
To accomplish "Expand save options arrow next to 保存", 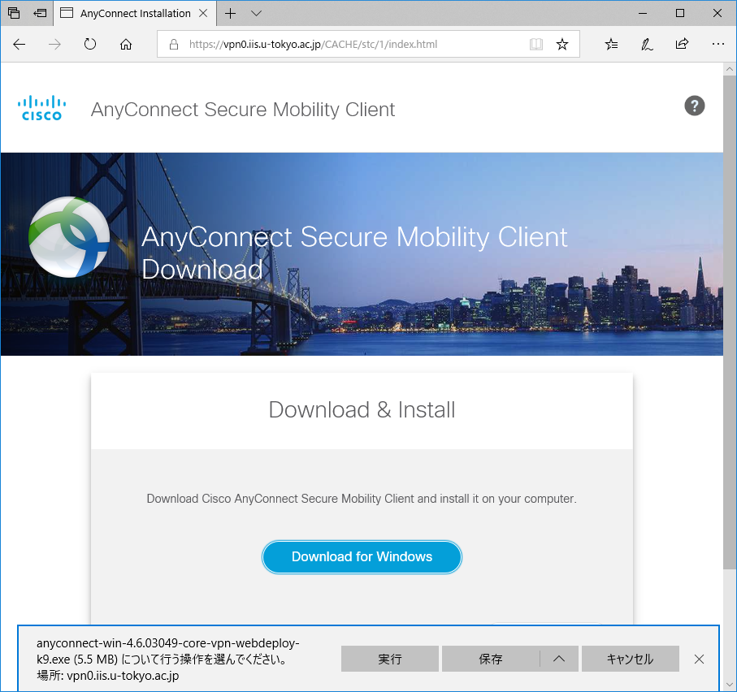I will coord(559,659).
